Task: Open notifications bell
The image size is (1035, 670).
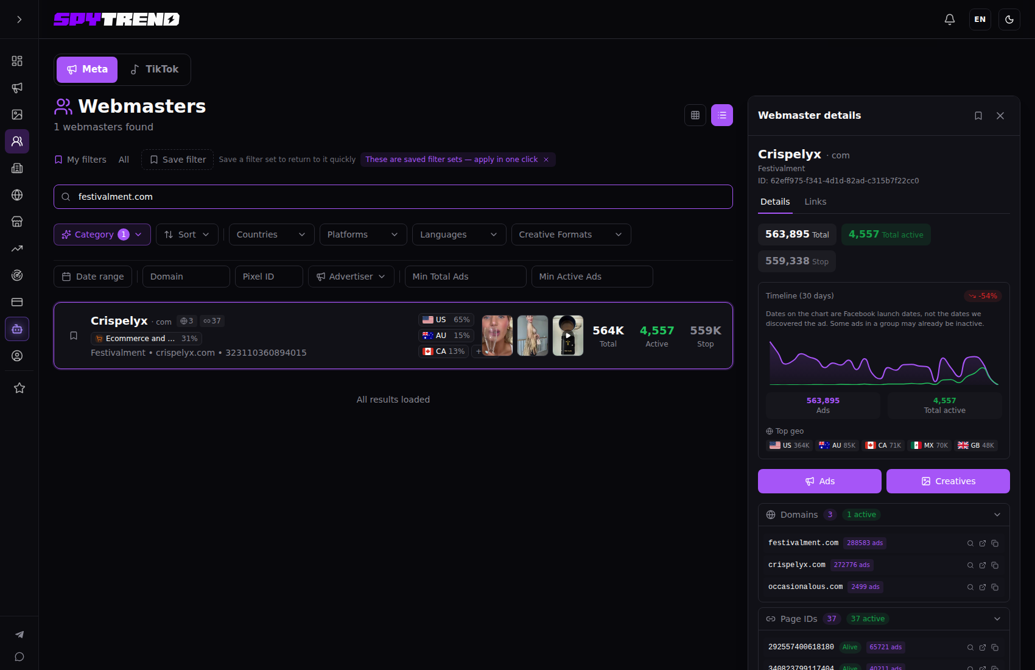Action: point(950,19)
